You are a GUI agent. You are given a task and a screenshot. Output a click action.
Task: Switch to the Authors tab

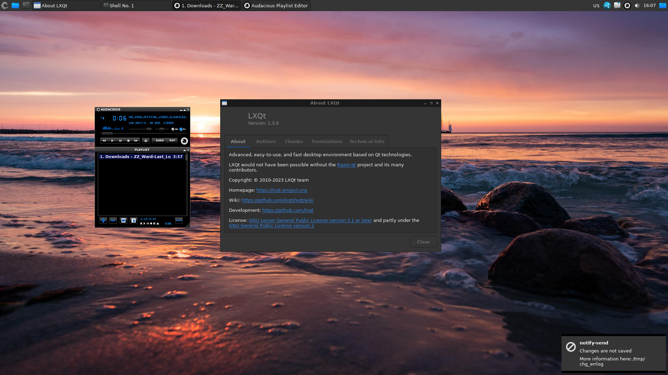pyautogui.click(x=266, y=141)
